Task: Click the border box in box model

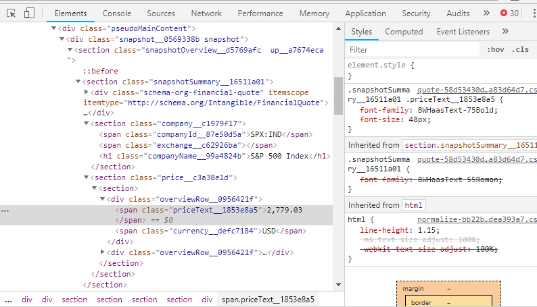Action: tap(448, 302)
